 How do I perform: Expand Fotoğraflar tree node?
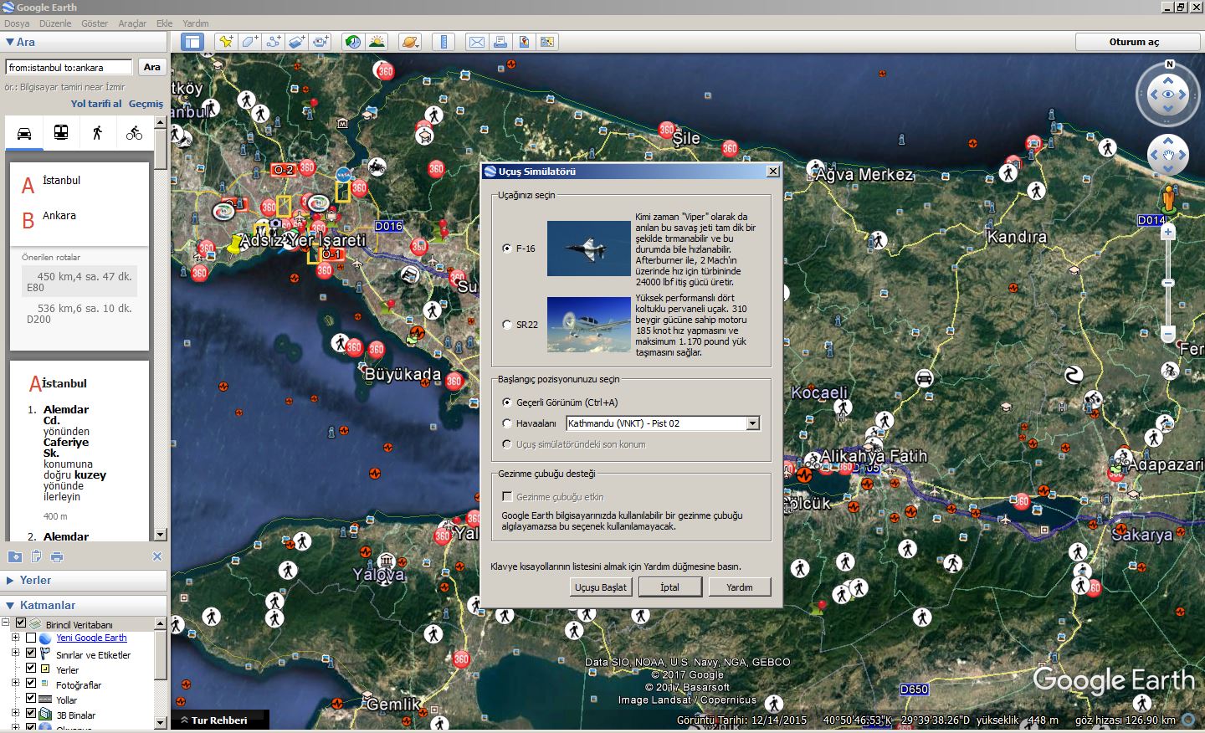point(15,683)
